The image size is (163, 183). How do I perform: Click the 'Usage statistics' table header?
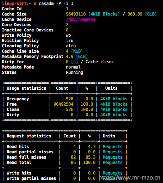coord(26,88)
